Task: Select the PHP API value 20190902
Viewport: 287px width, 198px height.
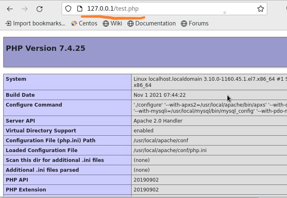Action: click(x=146, y=180)
